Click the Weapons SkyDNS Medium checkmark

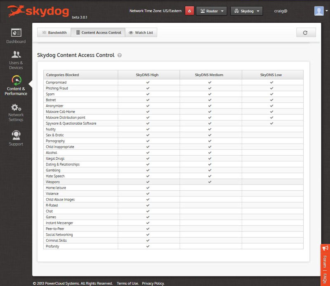coord(210,182)
